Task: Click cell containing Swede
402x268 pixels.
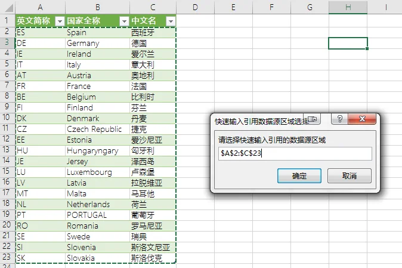Action: coord(97,237)
